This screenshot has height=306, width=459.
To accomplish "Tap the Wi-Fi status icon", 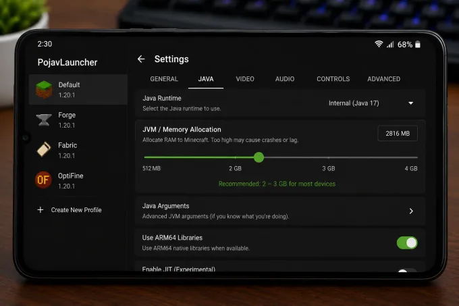I will pos(379,44).
